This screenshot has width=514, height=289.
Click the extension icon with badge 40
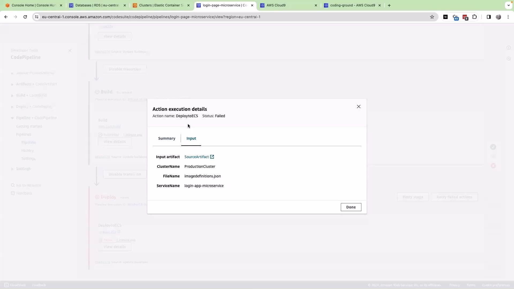click(455, 17)
